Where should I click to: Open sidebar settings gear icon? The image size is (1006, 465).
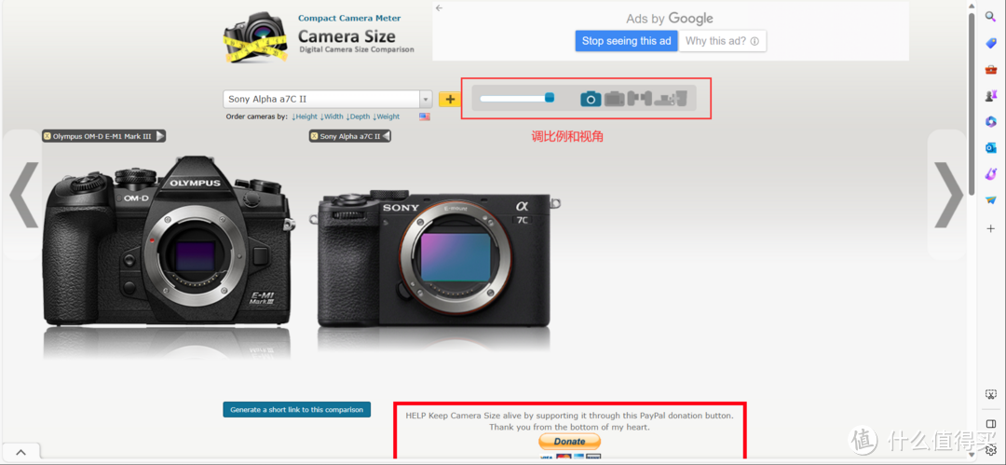pos(990,450)
